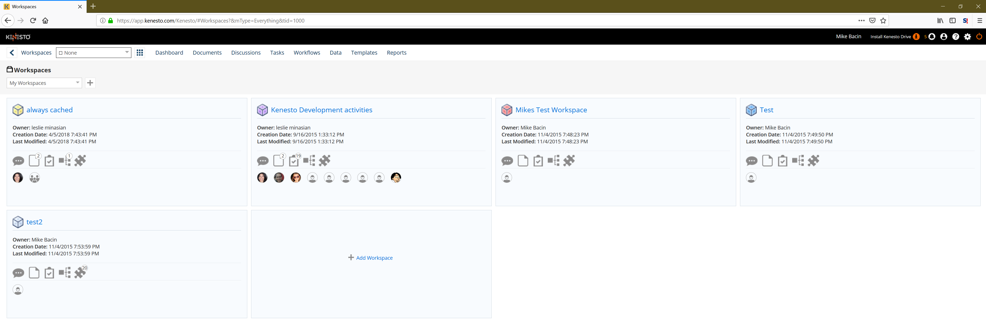Click the back chevron beside Workspaces

tap(12, 53)
